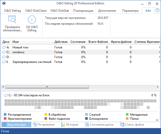
Task: Select the drive A: disk icon
Action: 4,47
